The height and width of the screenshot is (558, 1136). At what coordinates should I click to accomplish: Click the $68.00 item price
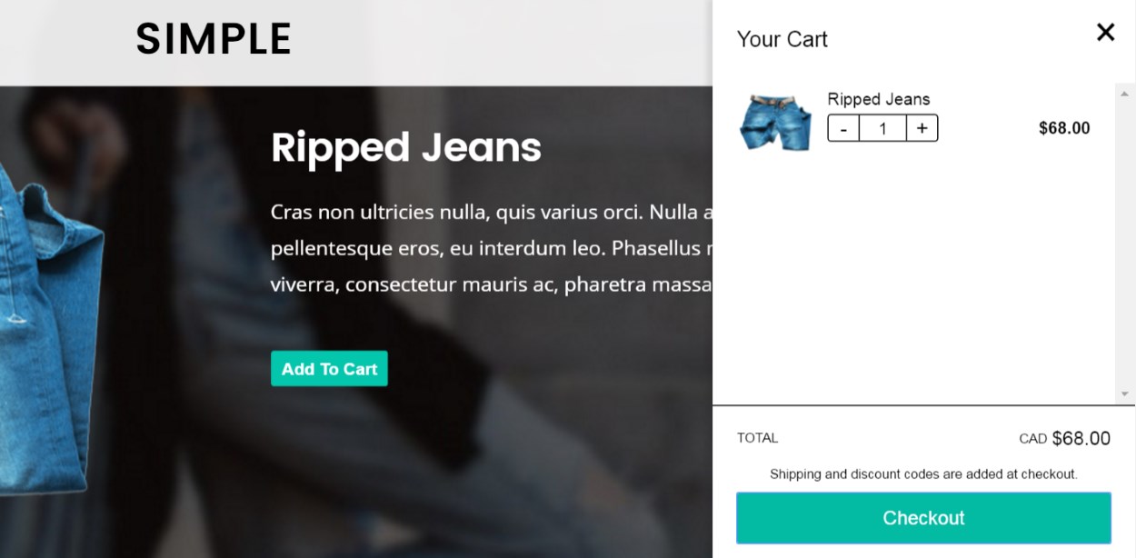click(x=1064, y=128)
